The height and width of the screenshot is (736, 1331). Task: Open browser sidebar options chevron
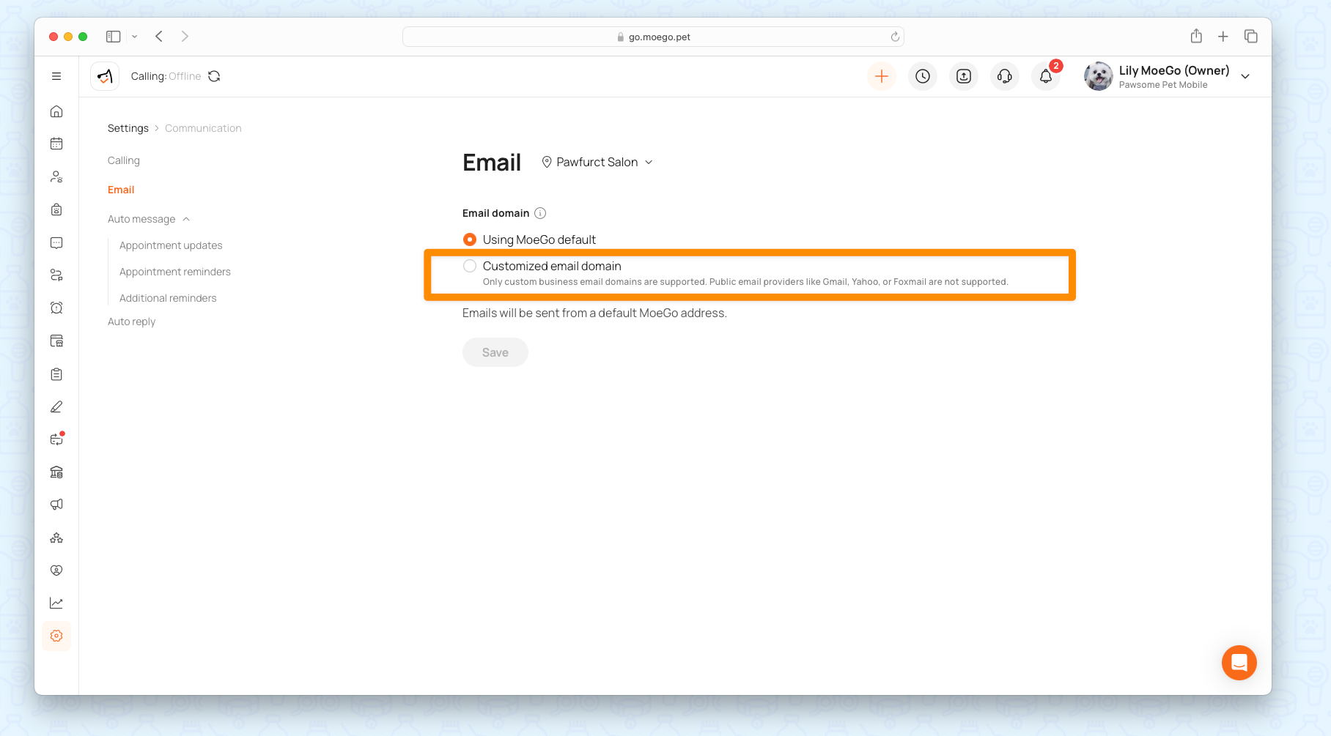point(135,37)
